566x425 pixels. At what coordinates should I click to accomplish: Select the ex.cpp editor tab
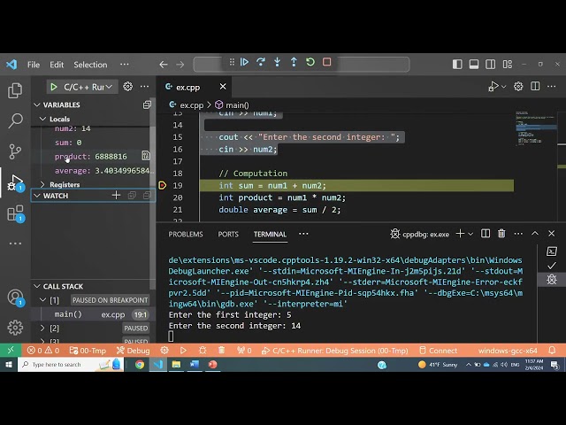[187, 88]
